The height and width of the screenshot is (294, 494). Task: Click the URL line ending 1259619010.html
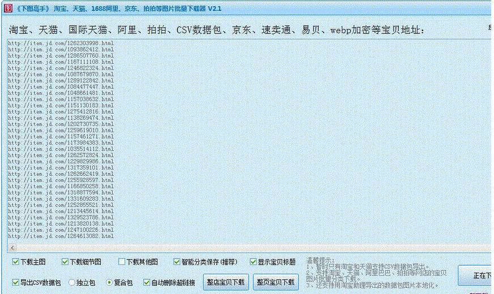[x=61, y=130]
